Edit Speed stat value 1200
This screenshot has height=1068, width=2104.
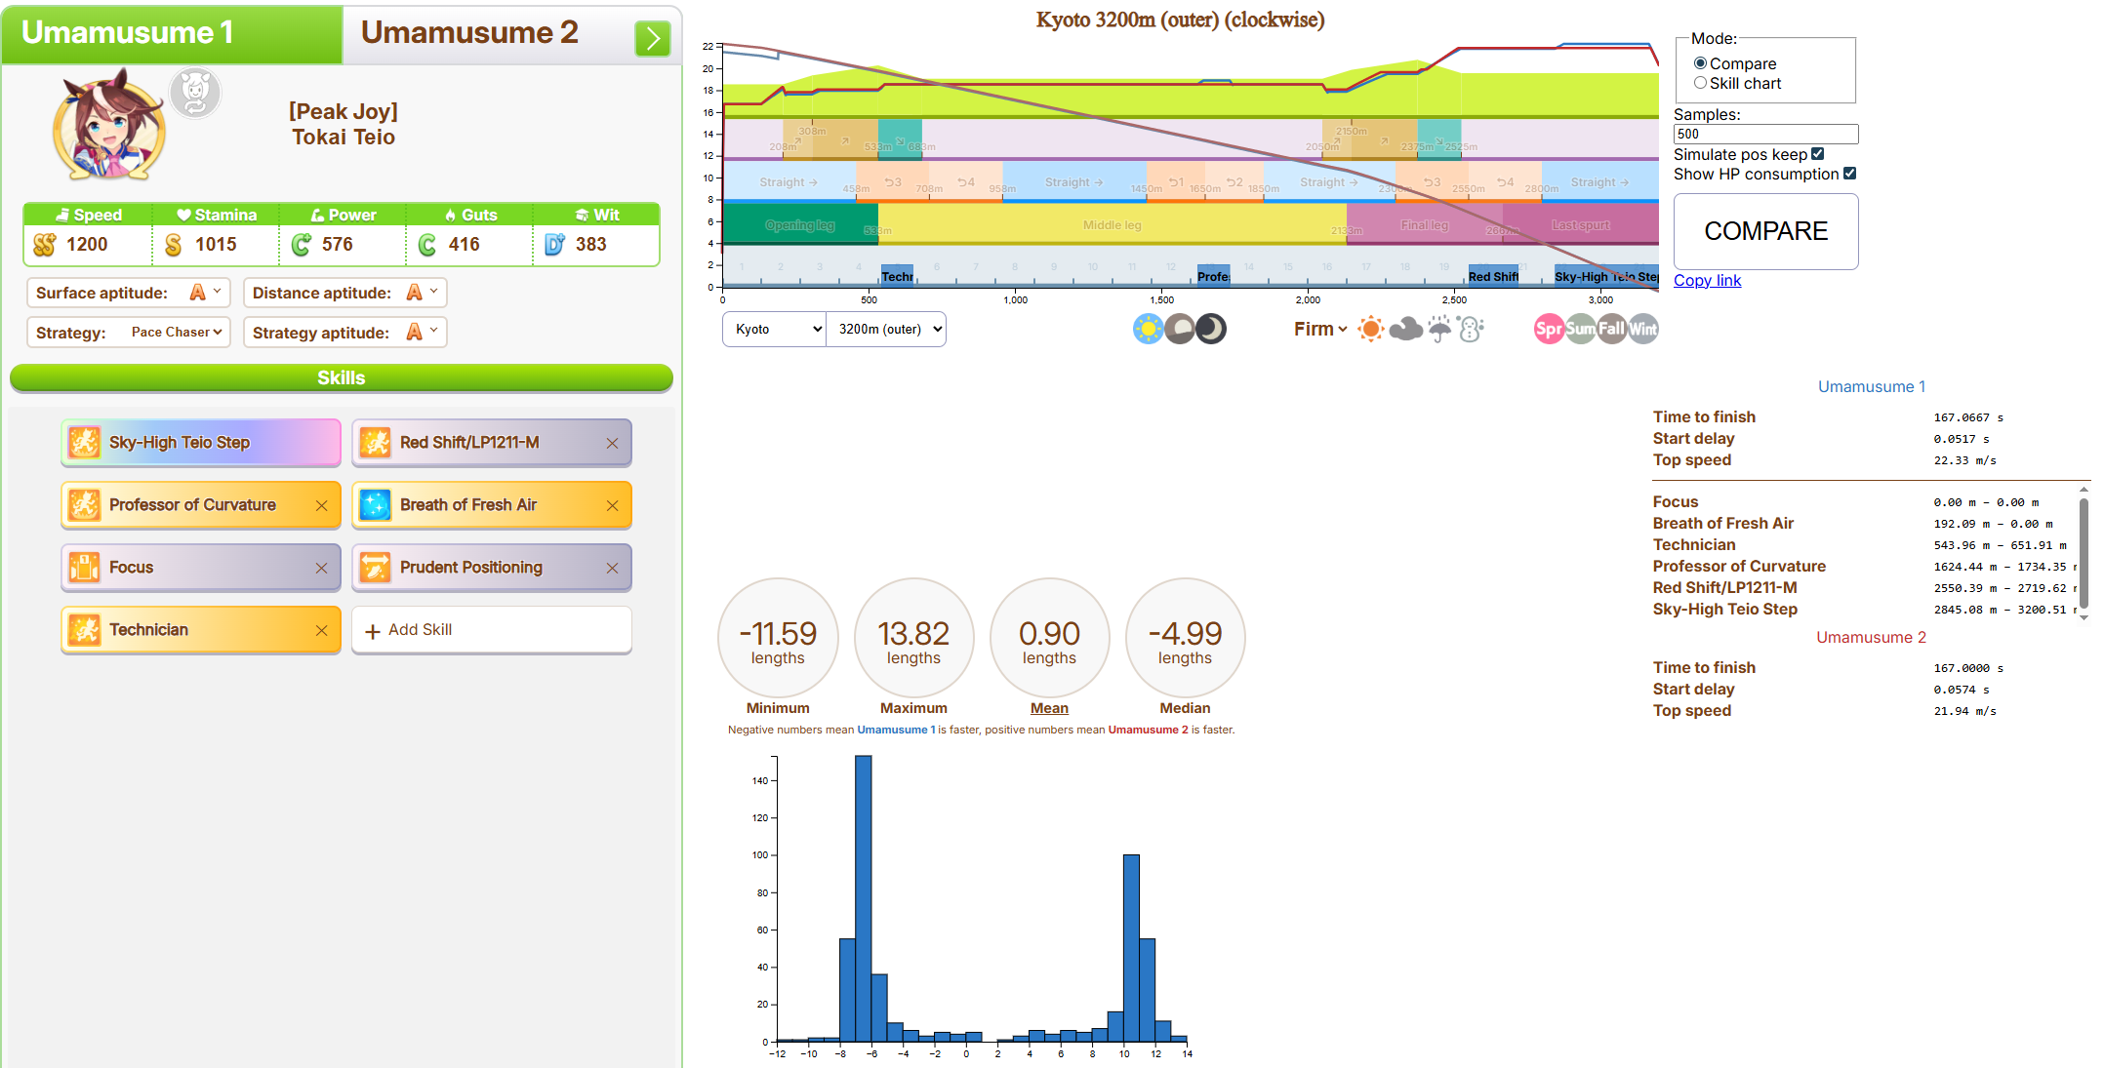pos(87,245)
